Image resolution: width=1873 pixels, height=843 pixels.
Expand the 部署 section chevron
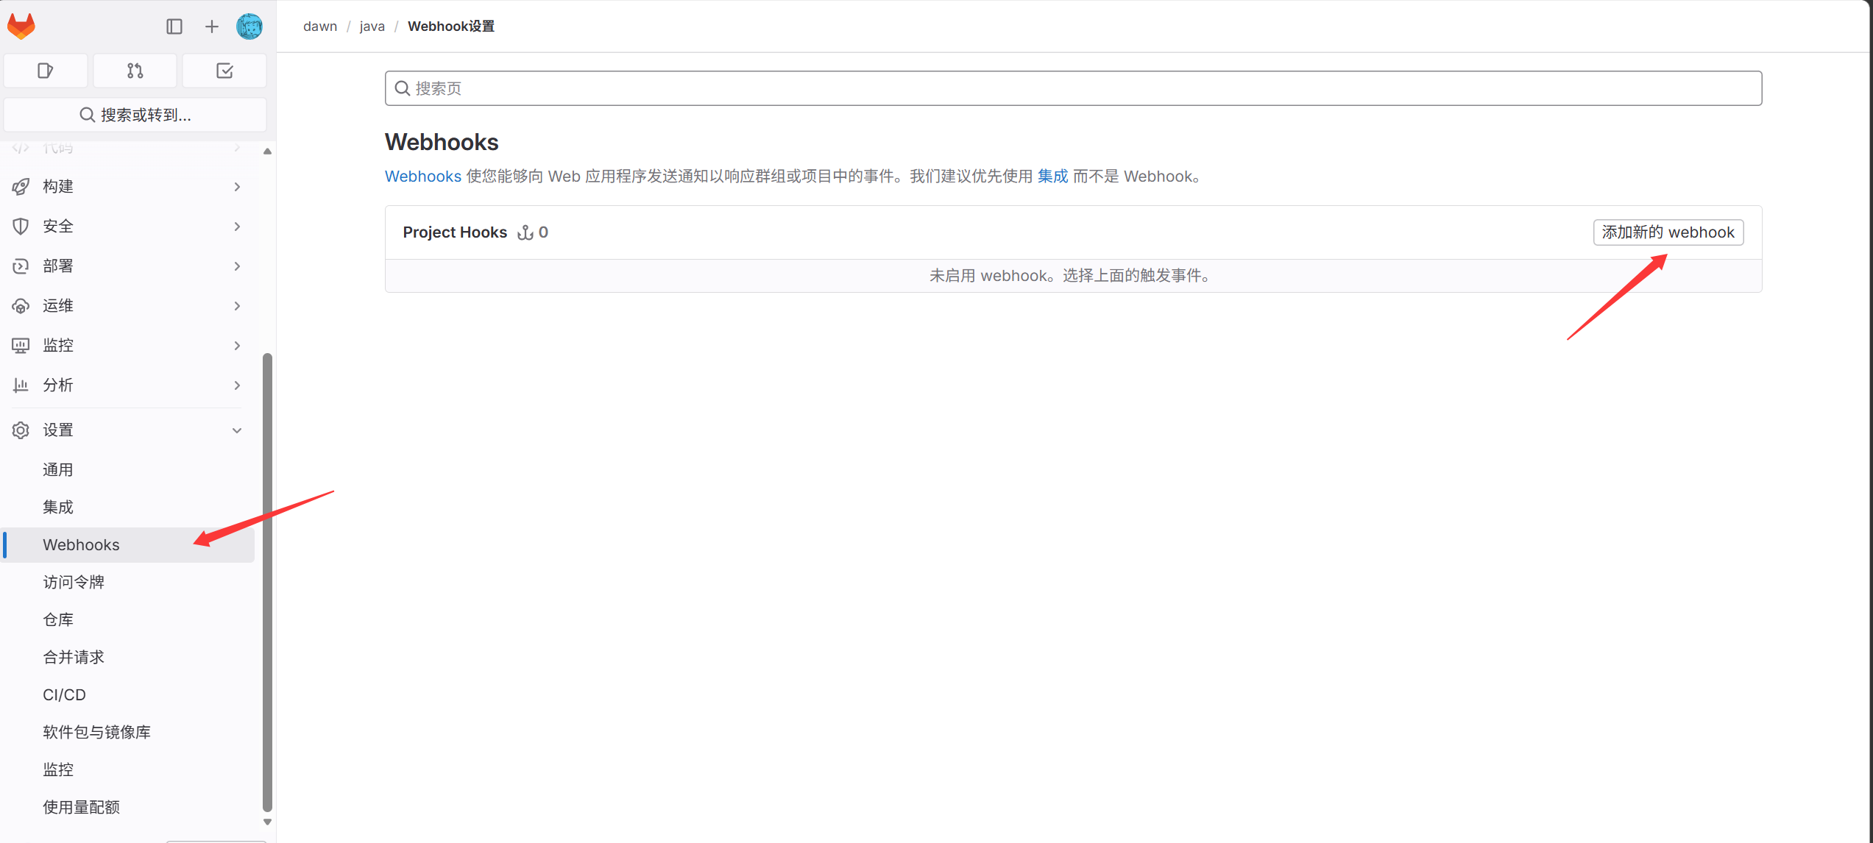(x=237, y=266)
